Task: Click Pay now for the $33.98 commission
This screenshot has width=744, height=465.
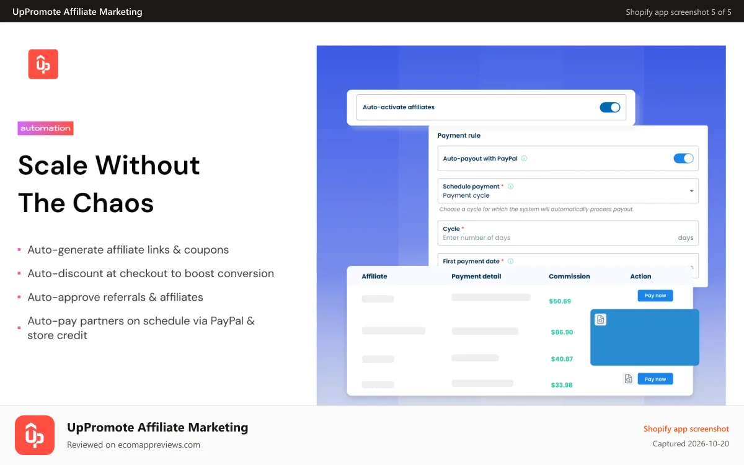Action: coord(655,379)
